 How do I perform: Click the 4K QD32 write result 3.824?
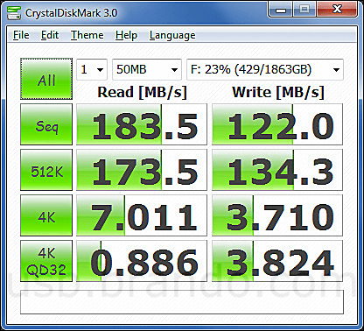pyautogui.click(x=277, y=261)
